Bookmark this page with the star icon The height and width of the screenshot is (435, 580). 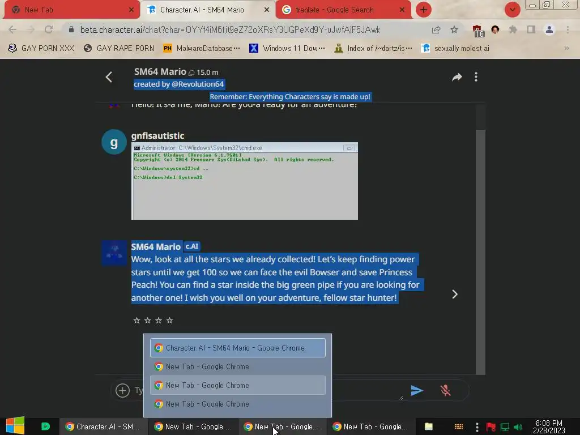click(454, 29)
